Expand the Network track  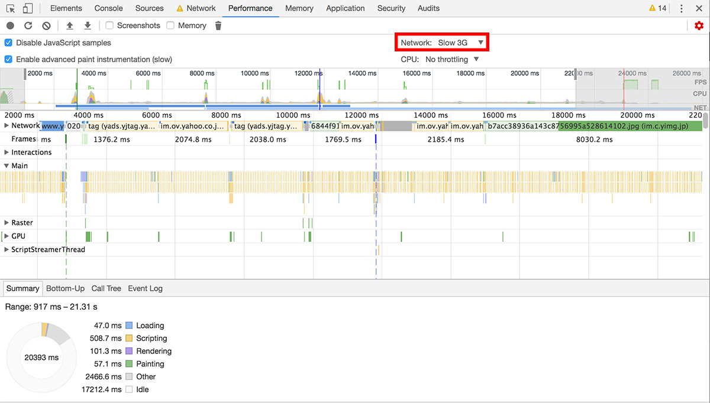(x=7, y=125)
